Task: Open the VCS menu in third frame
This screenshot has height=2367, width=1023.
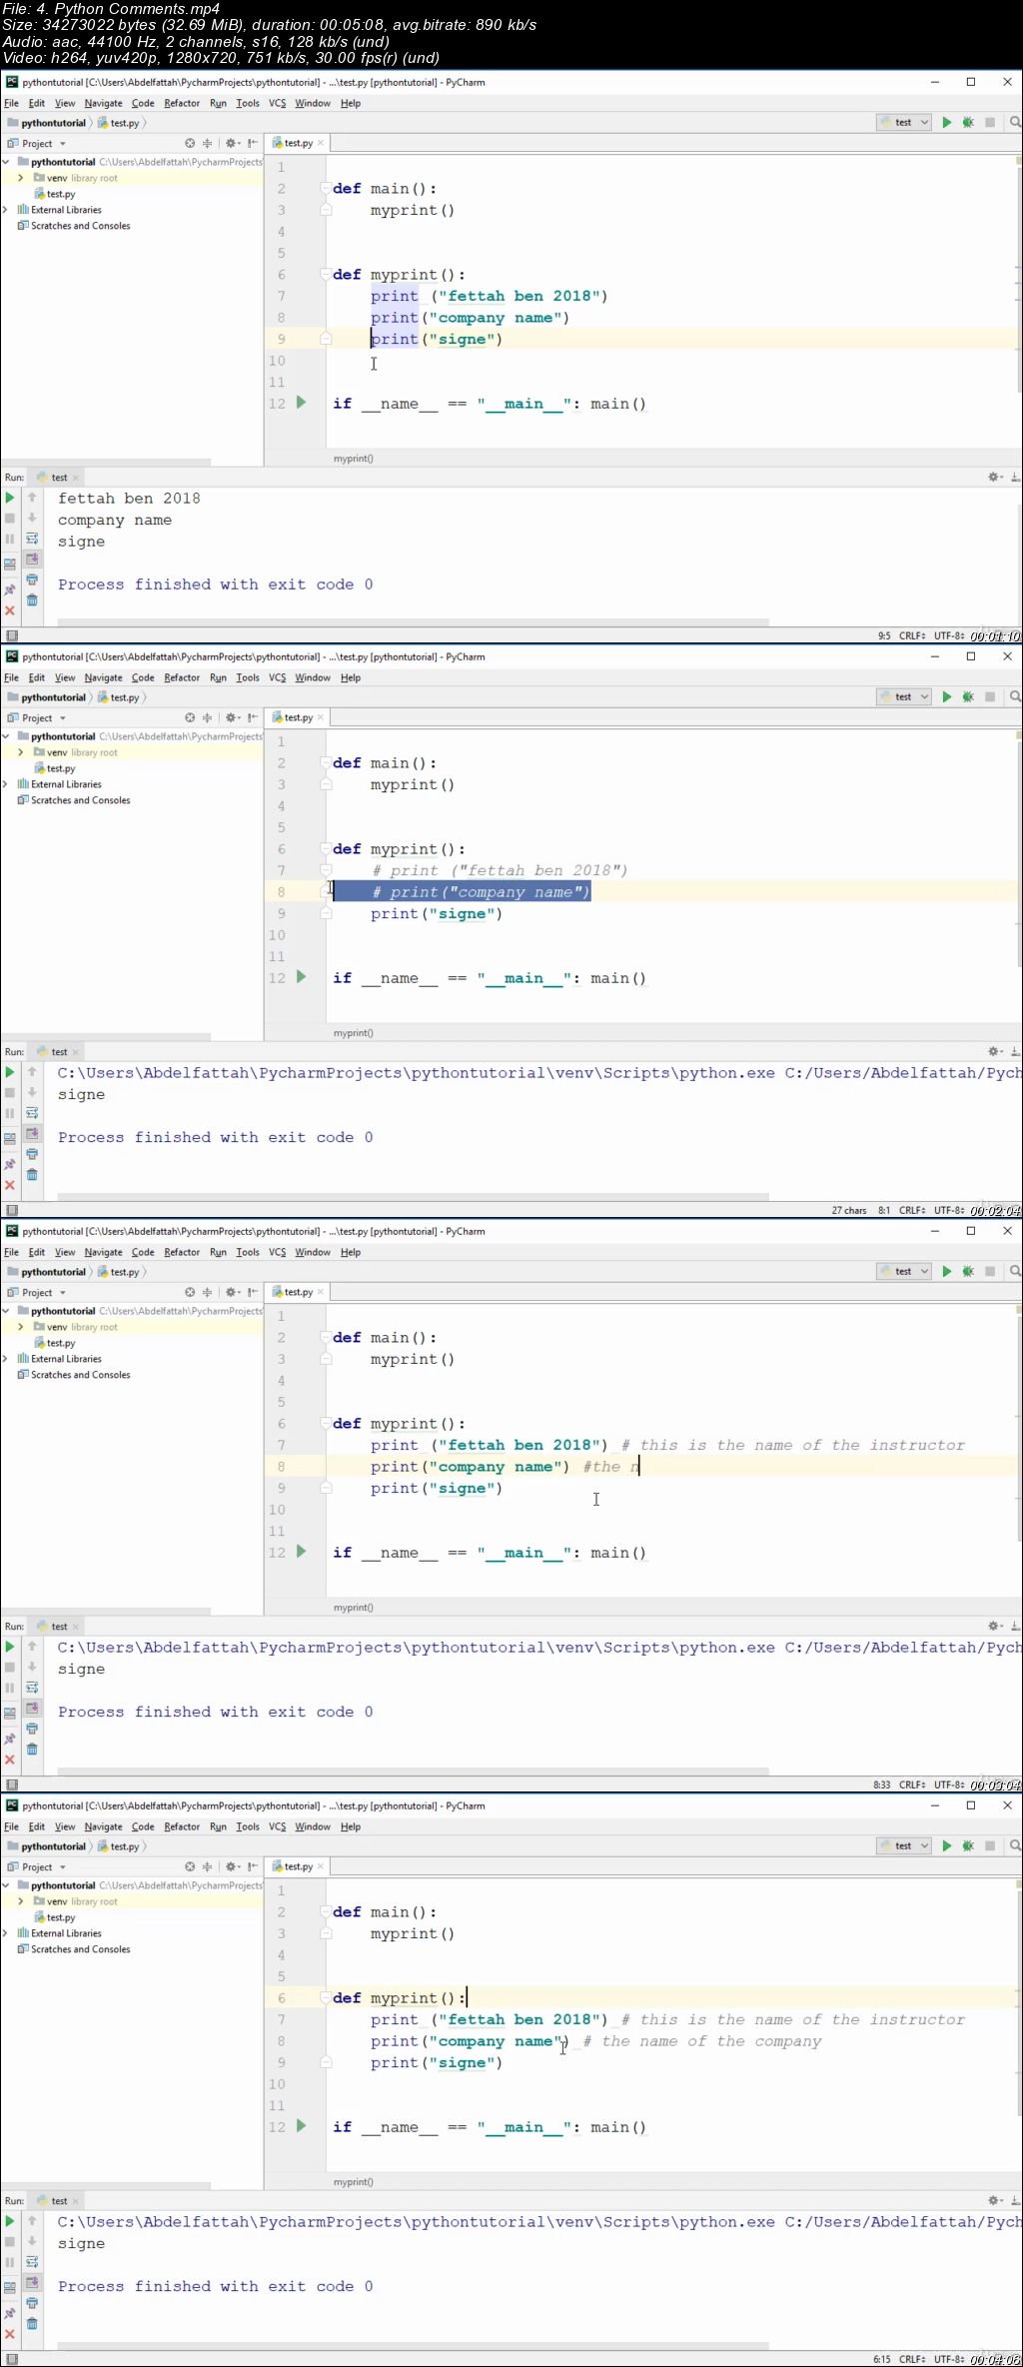Action: point(278,1252)
